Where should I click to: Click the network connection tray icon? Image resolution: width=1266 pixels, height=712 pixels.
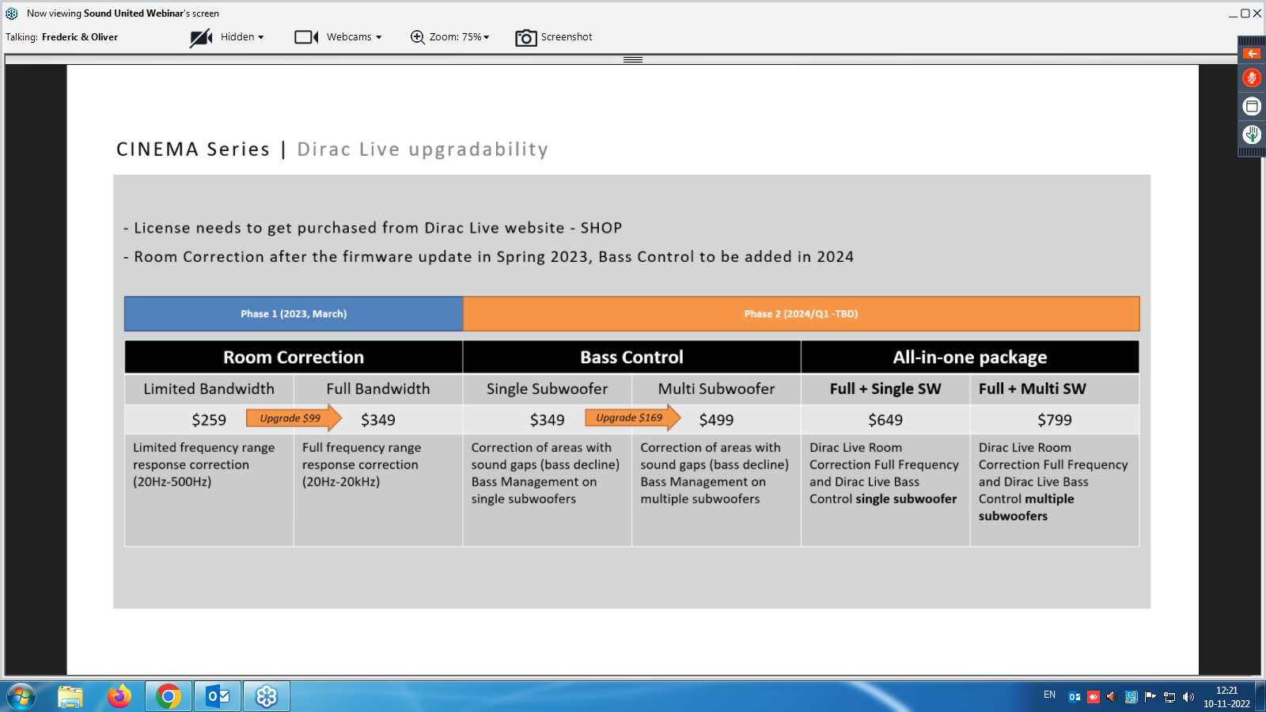pyautogui.click(x=1169, y=697)
